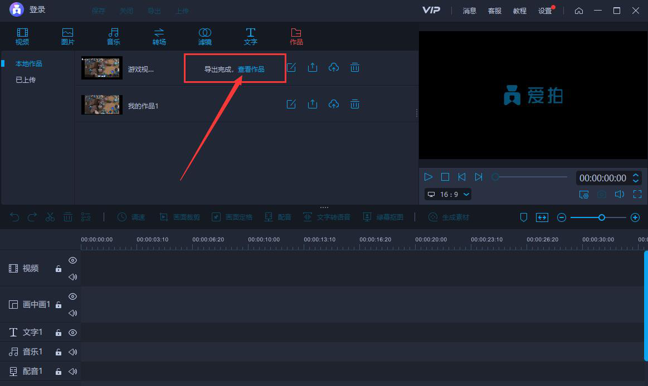Hide the 视频 track with eye icon

pos(72,260)
